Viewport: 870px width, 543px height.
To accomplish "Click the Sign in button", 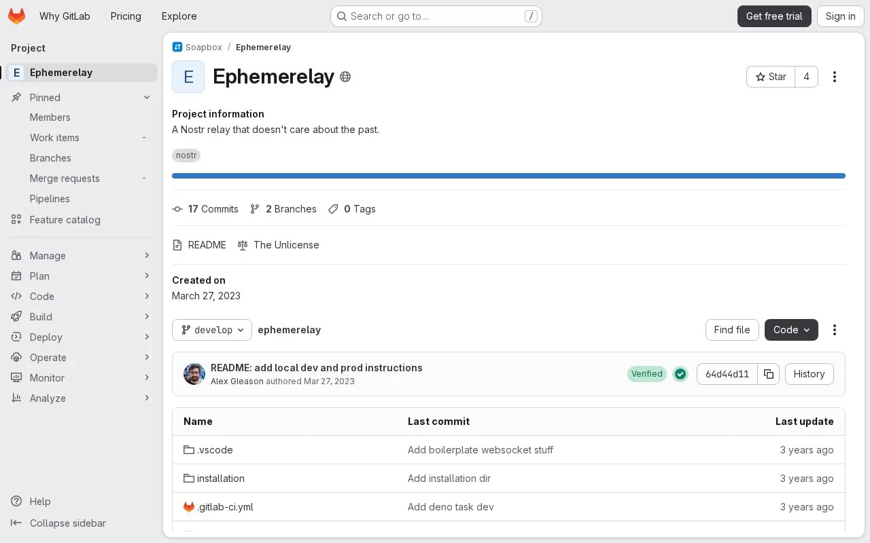I will 841,16.
